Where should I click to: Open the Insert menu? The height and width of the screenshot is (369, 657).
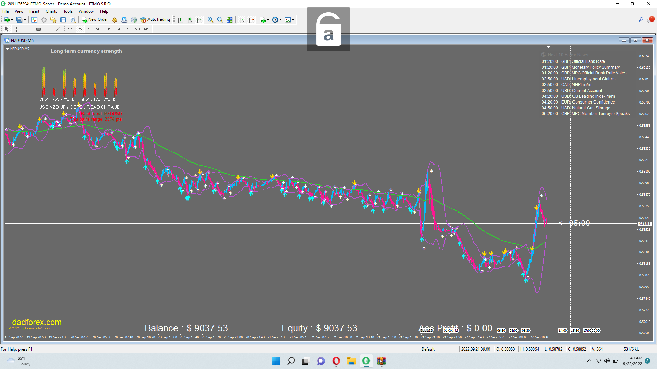click(x=34, y=11)
